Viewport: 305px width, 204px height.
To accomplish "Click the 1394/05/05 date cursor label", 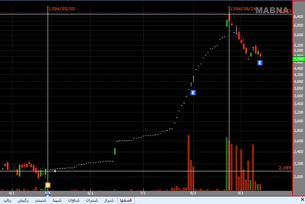I will [62, 9].
